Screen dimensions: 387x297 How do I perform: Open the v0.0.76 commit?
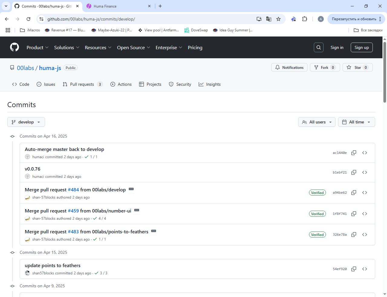click(32, 169)
